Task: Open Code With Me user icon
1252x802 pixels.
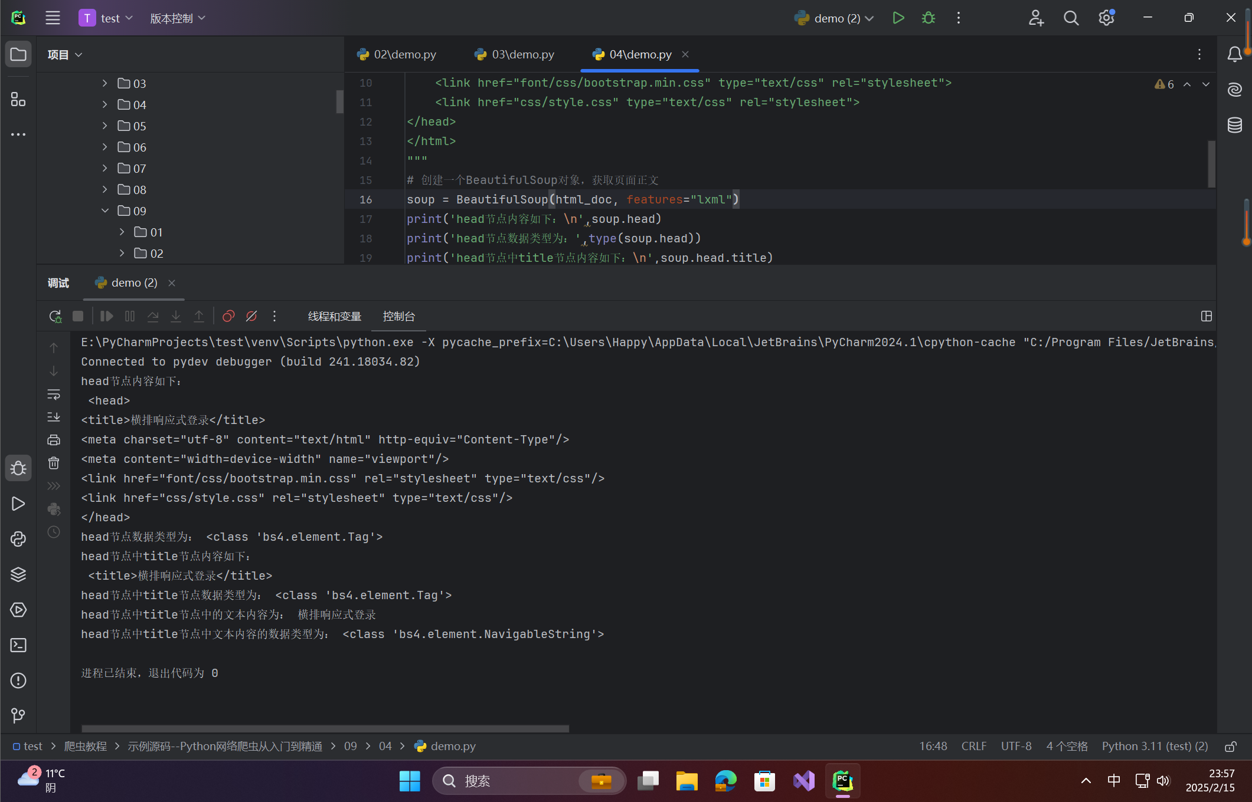Action: coord(1036,18)
